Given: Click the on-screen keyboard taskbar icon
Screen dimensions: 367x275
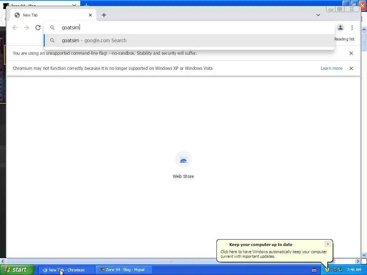Looking at the screenshot, I should click(314, 270).
